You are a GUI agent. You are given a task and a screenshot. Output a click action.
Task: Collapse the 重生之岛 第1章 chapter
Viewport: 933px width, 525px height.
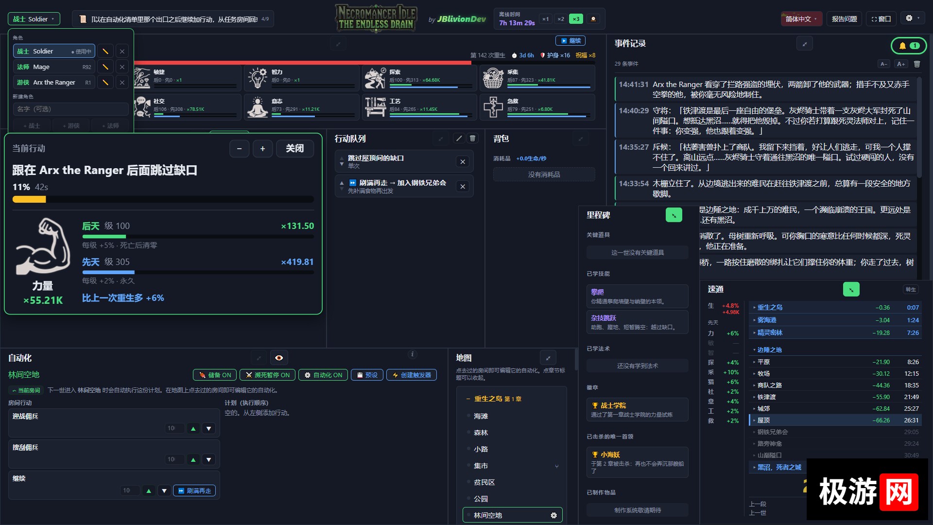pyautogui.click(x=494, y=399)
